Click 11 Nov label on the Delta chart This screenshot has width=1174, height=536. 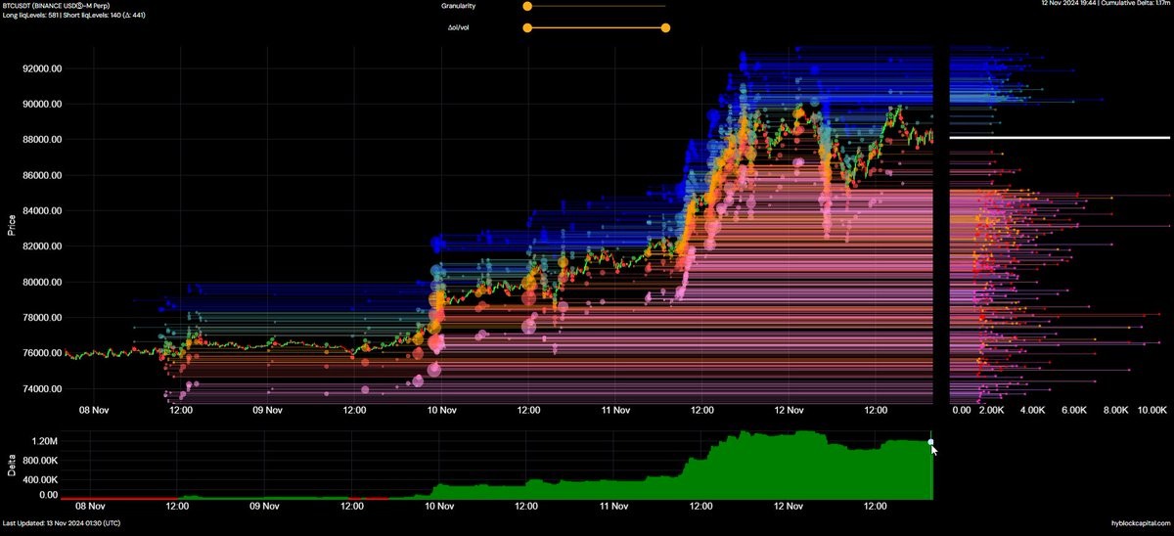click(x=613, y=507)
